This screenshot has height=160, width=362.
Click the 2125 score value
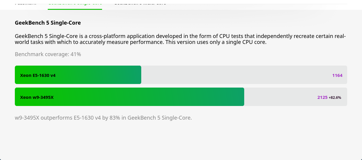(322, 97)
